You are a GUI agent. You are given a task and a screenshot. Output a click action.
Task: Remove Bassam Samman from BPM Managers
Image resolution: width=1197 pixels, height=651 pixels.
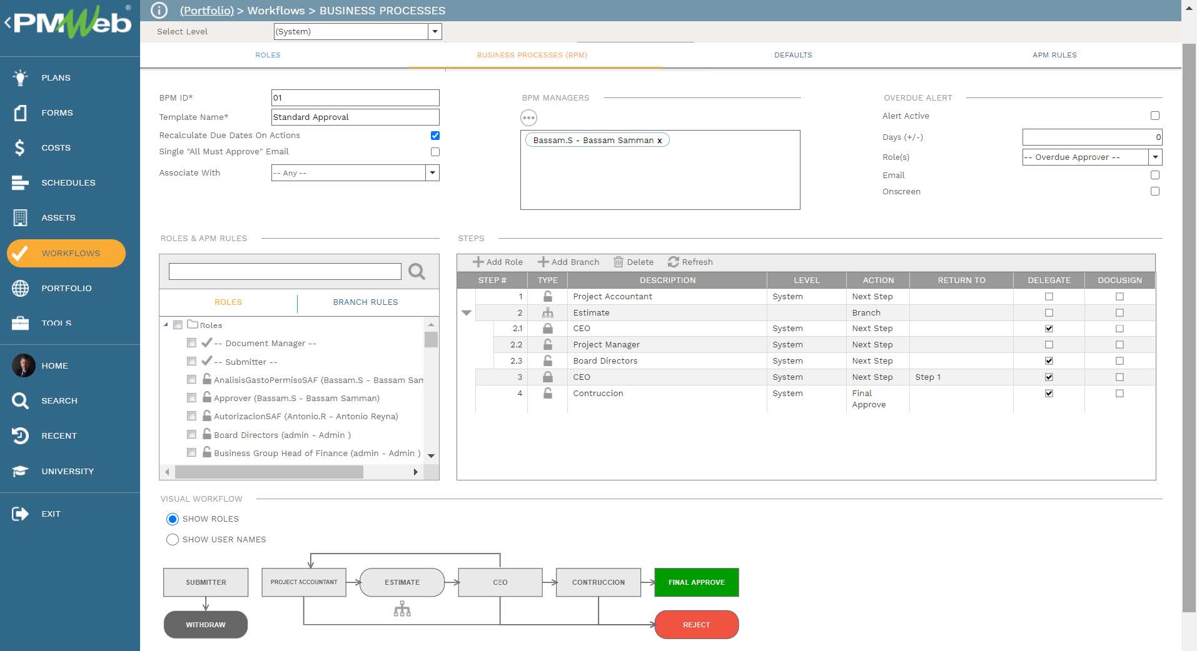(660, 140)
